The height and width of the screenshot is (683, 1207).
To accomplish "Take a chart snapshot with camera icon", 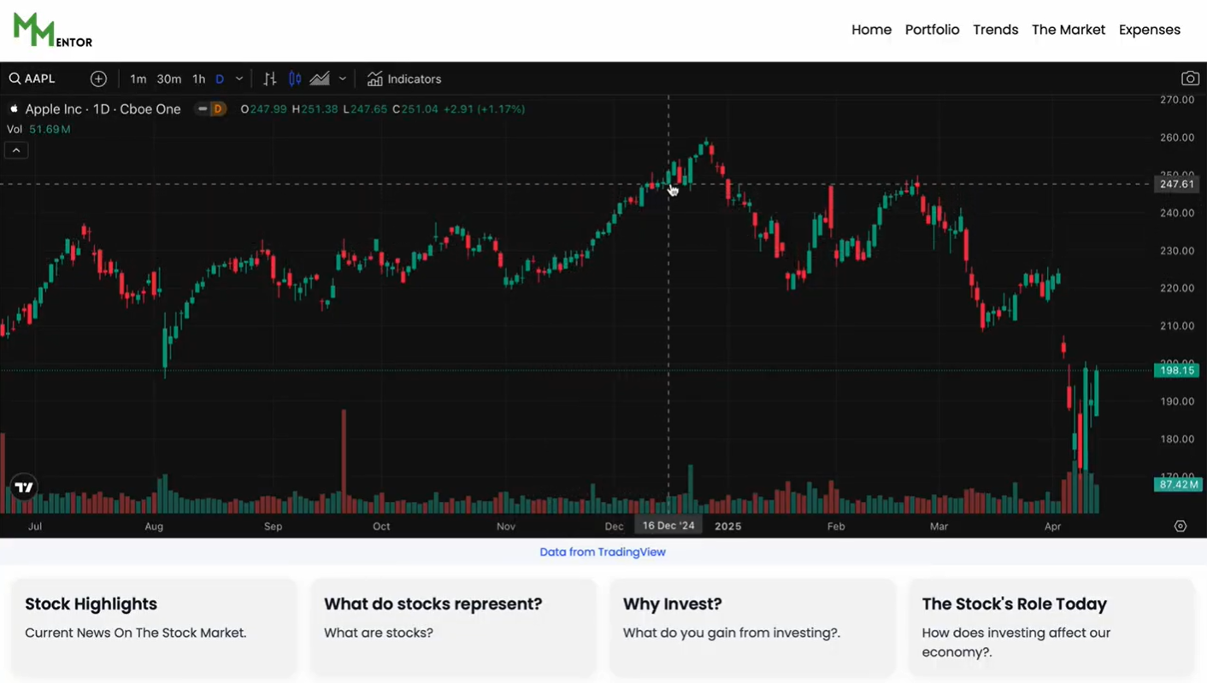I will click(1190, 79).
